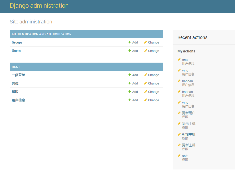Open the HOST app section header
The height and width of the screenshot is (170, 235).
16,67
